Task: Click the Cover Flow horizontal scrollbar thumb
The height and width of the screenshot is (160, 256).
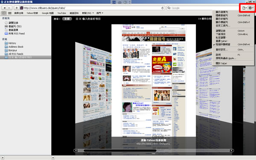Action: tap(120, 151)
